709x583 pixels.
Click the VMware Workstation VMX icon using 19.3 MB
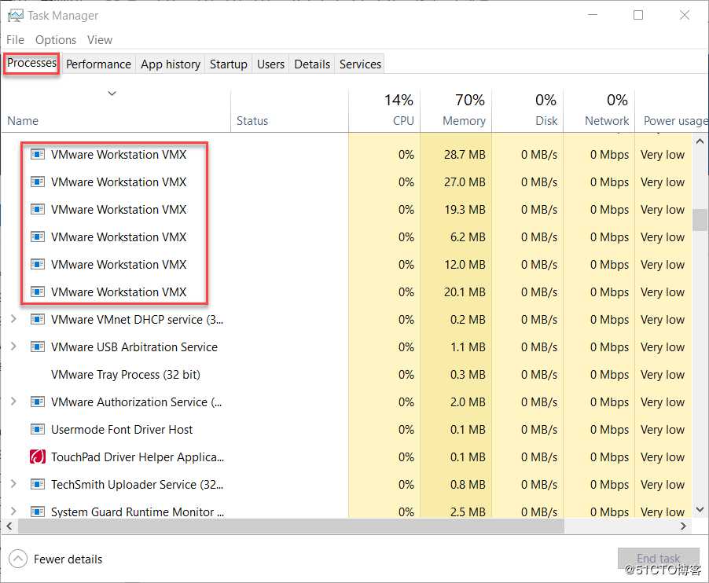pyautogui.click(x=38, y=210)
